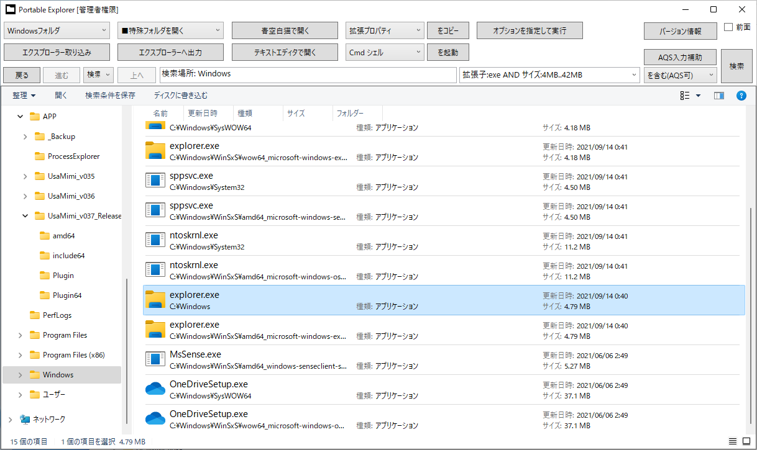The width and height of the screenshot is (757, 450).
Task: Open the 整理 menu
Action: (24, 96)
